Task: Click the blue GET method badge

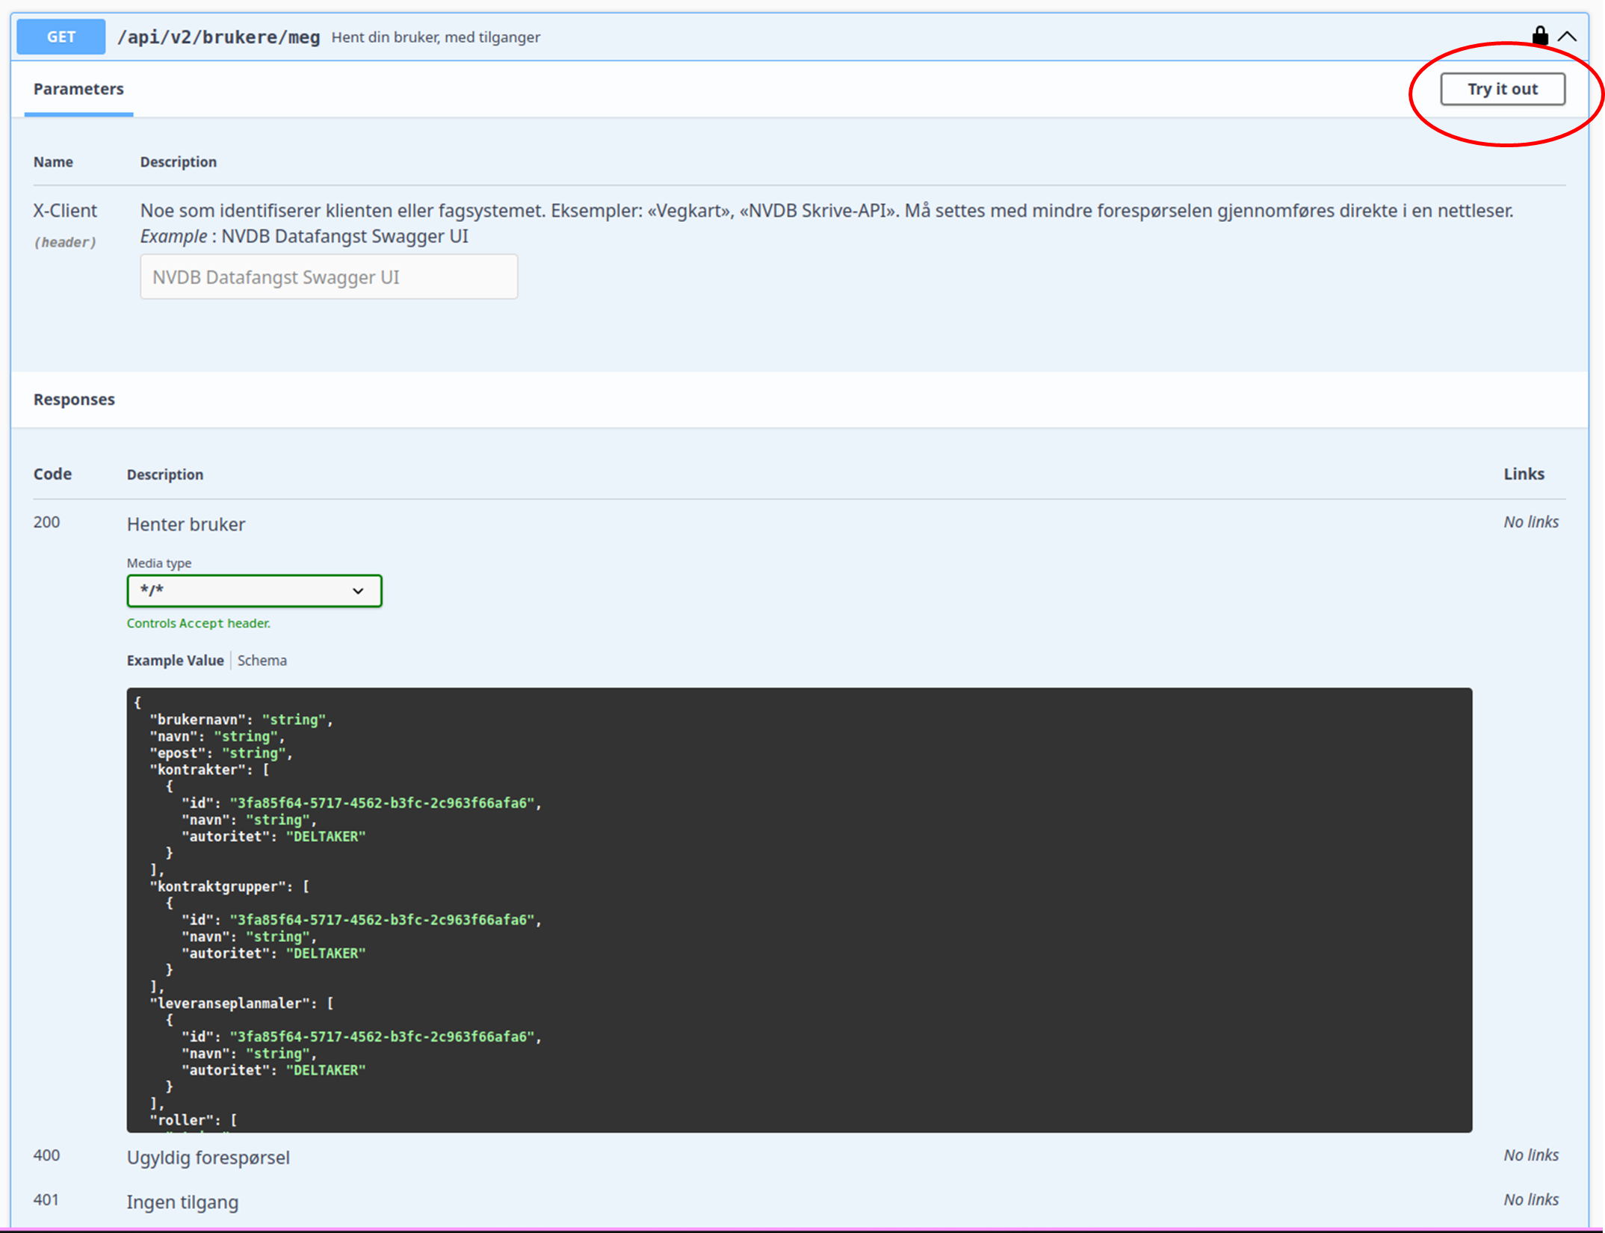Action: click(x=61, y=37)
